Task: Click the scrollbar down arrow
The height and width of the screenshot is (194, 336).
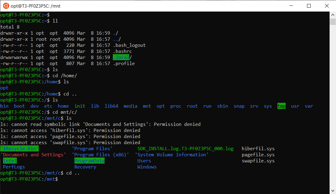Action: [x=333, y=191]
